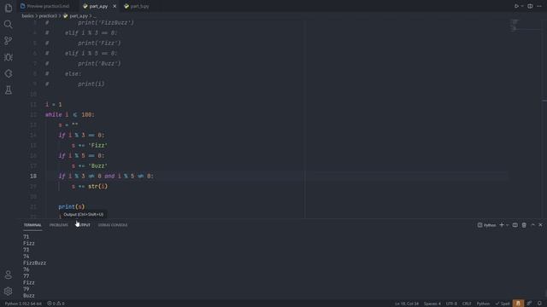Create a new terminal with plus icon
This screenshot has height=307, width=547.
pyautogui.click(x=502, y=225)
